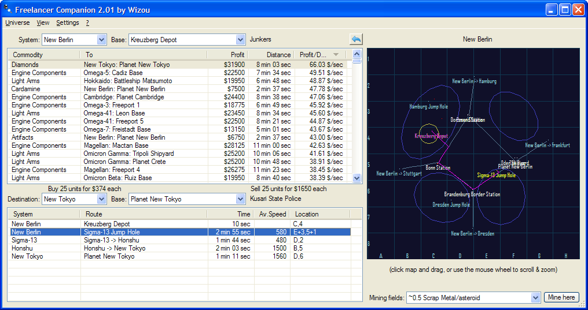Open the Settings menu
Viewport: 588px width, 310px height.
(68, 23)
